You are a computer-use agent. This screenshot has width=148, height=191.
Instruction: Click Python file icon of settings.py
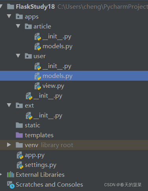pyautogui.click(x=20, y=165)
